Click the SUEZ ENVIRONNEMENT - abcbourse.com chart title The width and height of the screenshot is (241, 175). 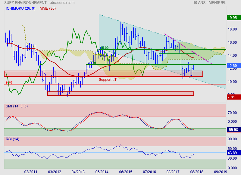39,3
